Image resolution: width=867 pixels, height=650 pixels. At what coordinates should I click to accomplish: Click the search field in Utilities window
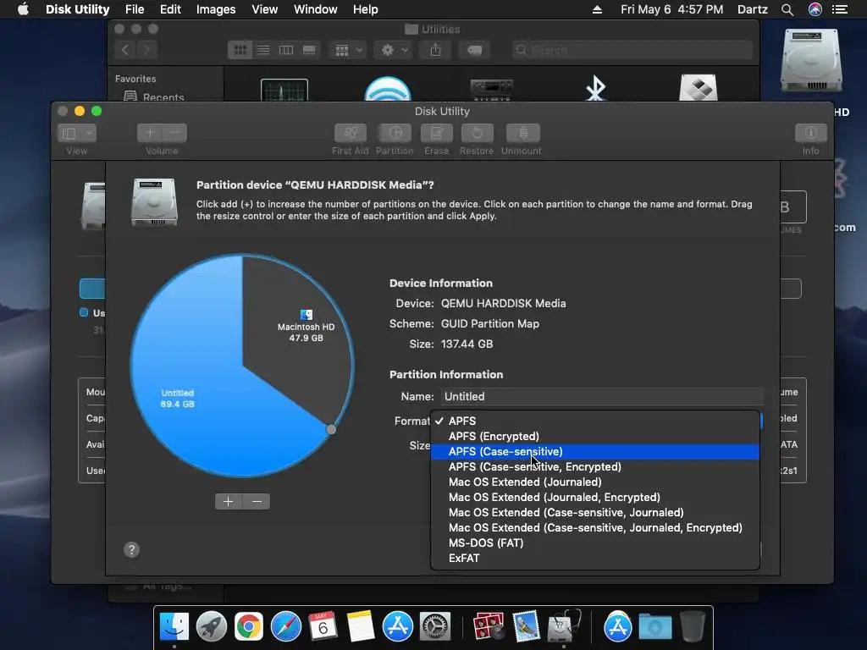pos(632,50)
